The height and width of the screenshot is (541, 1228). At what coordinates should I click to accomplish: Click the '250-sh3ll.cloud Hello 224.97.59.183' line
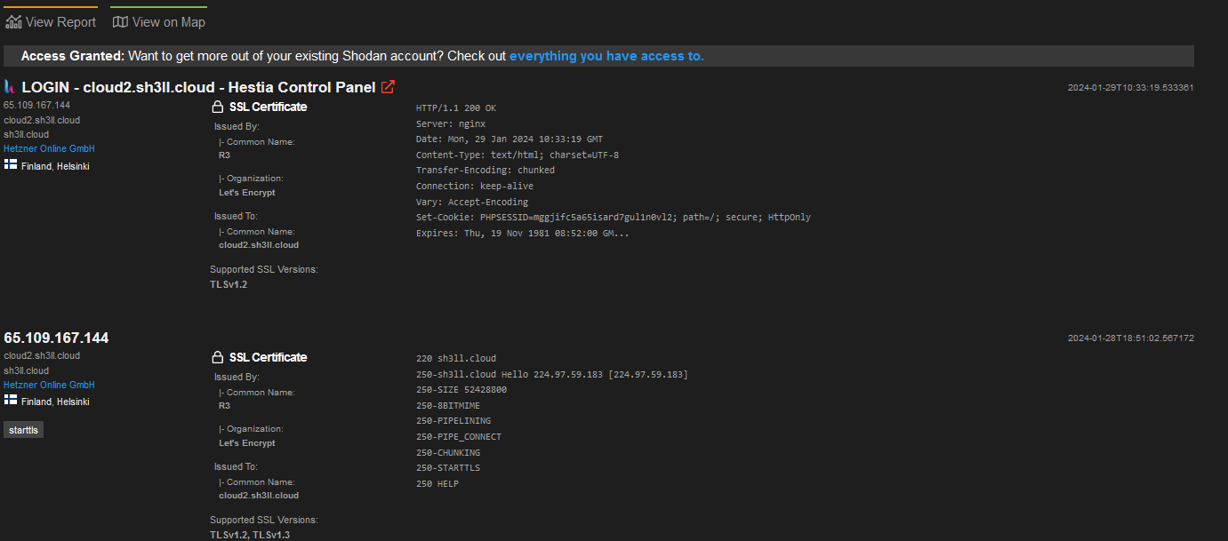[x=552, y=374]
